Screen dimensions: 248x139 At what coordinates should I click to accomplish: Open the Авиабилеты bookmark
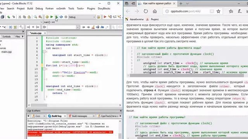(134, 19)
